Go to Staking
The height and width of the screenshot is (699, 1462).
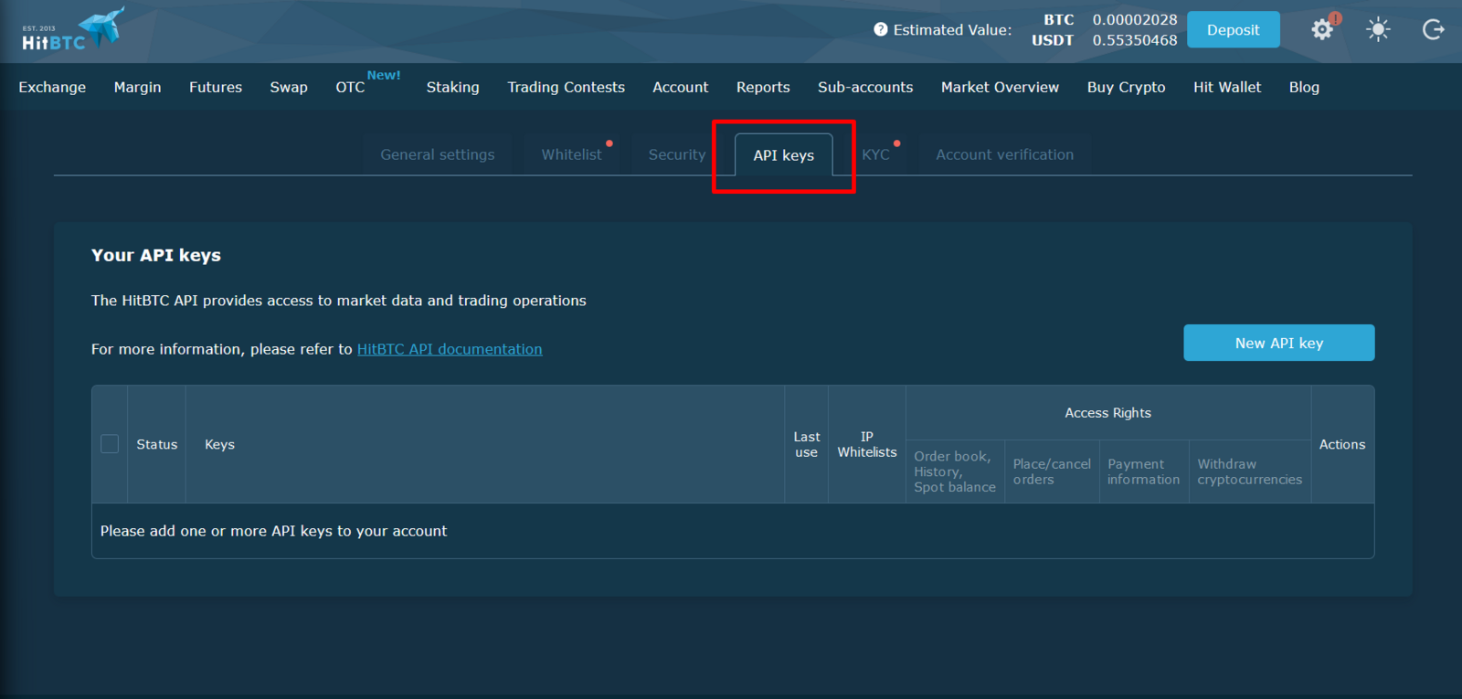pos(452,87)
